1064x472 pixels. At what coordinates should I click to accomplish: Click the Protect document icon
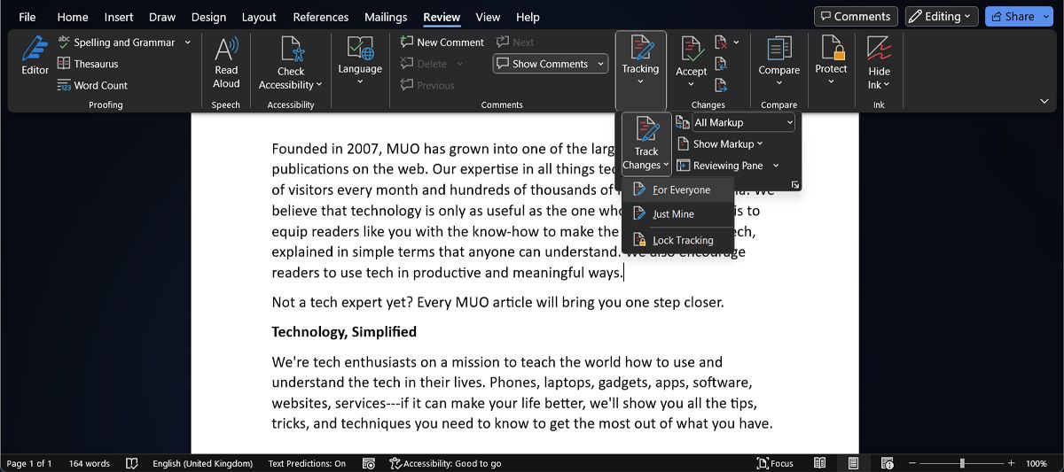[832, 48]
